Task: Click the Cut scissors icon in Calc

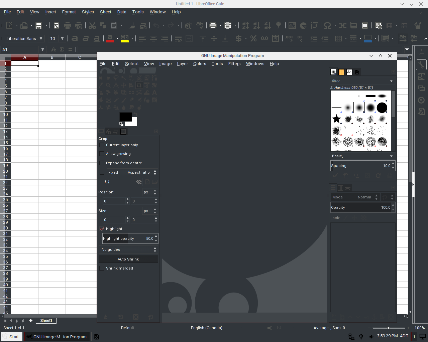Action: pos(92,25)
